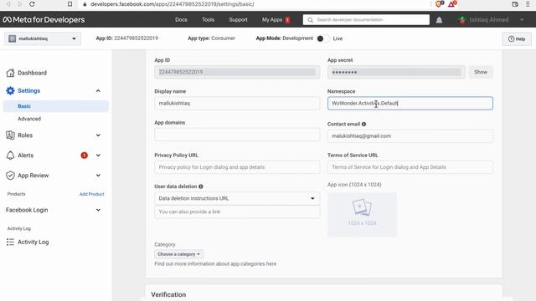The width and height of the screenshot is (536, 301).
Task: Click the browser back arrow
Action: coord(8,4)
